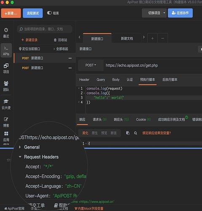
Task: Open the 最近 recent sidebar icon
Action: (6, 33)
